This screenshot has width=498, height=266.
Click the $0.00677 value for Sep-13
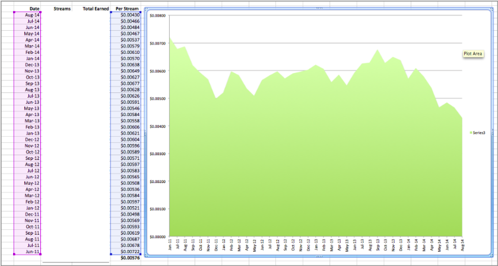click(x=129, y=84)
